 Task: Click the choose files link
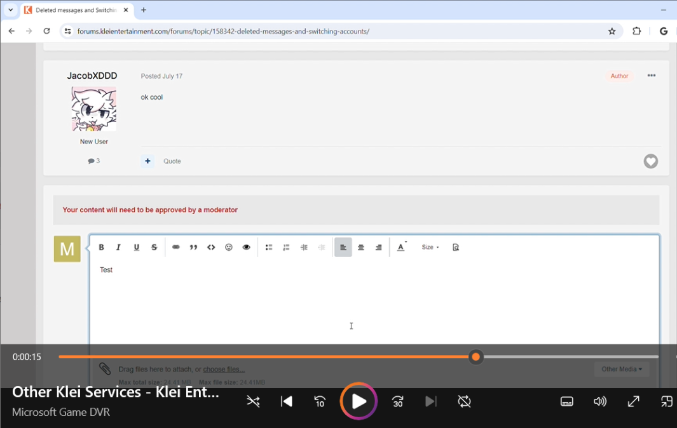click(224, 369)
